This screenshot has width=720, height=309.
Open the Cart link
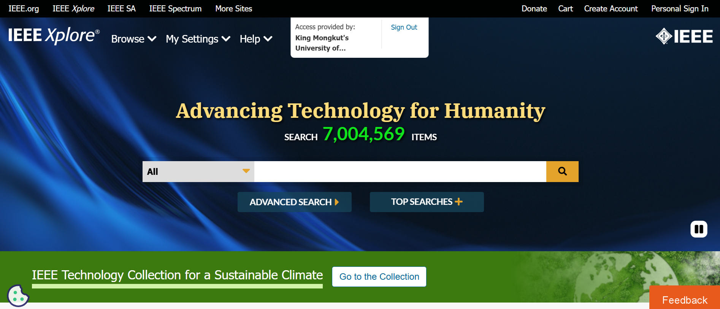[x=565, y=8]
